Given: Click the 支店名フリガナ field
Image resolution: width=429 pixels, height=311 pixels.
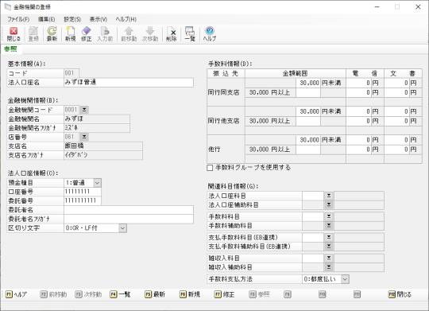Looking at the screenshot, I should 102,155.
